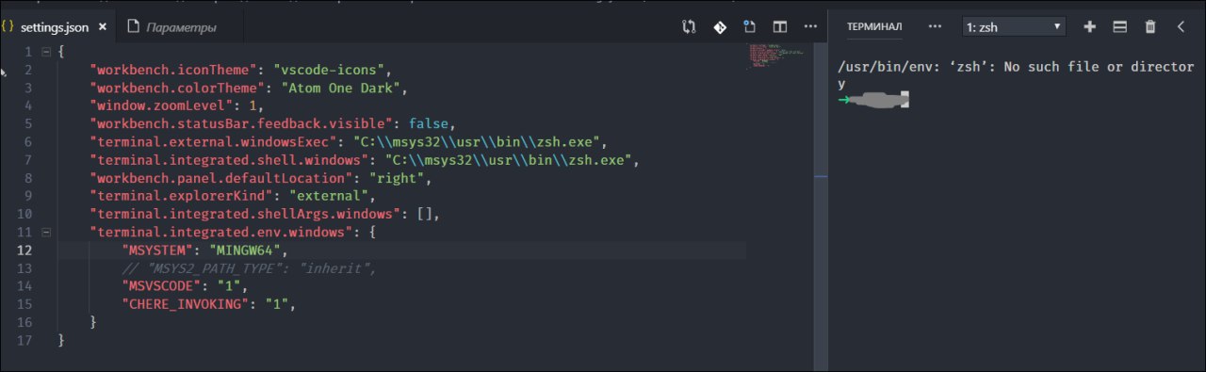This screenshot has width=1206, height=372.
Task: Open panel overflow ellipsis next to ТЕРМИНАЛ
Action: point(935,27)
